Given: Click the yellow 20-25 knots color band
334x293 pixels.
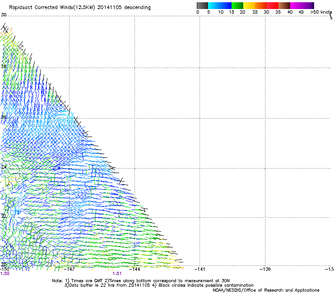Looking at the screenshot, I should 249,5.
